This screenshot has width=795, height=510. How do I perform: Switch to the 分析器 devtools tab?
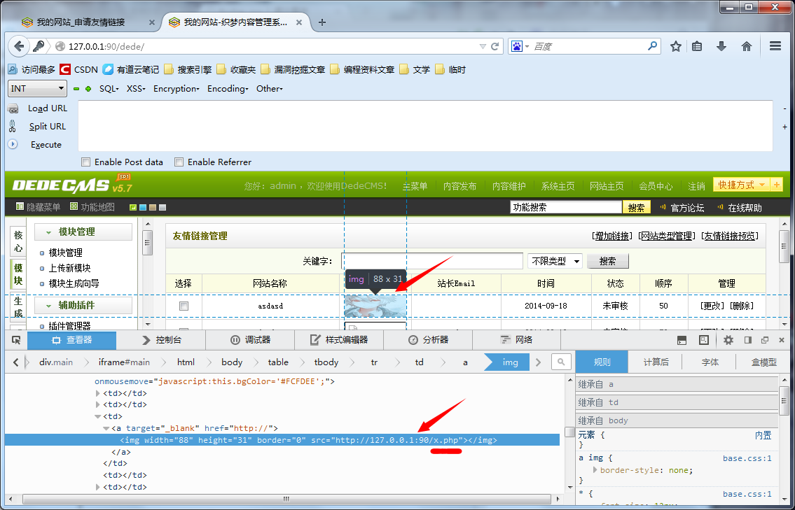click(x=428, y=340)
